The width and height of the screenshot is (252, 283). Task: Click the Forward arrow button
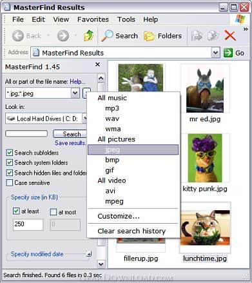coord(63,35)
